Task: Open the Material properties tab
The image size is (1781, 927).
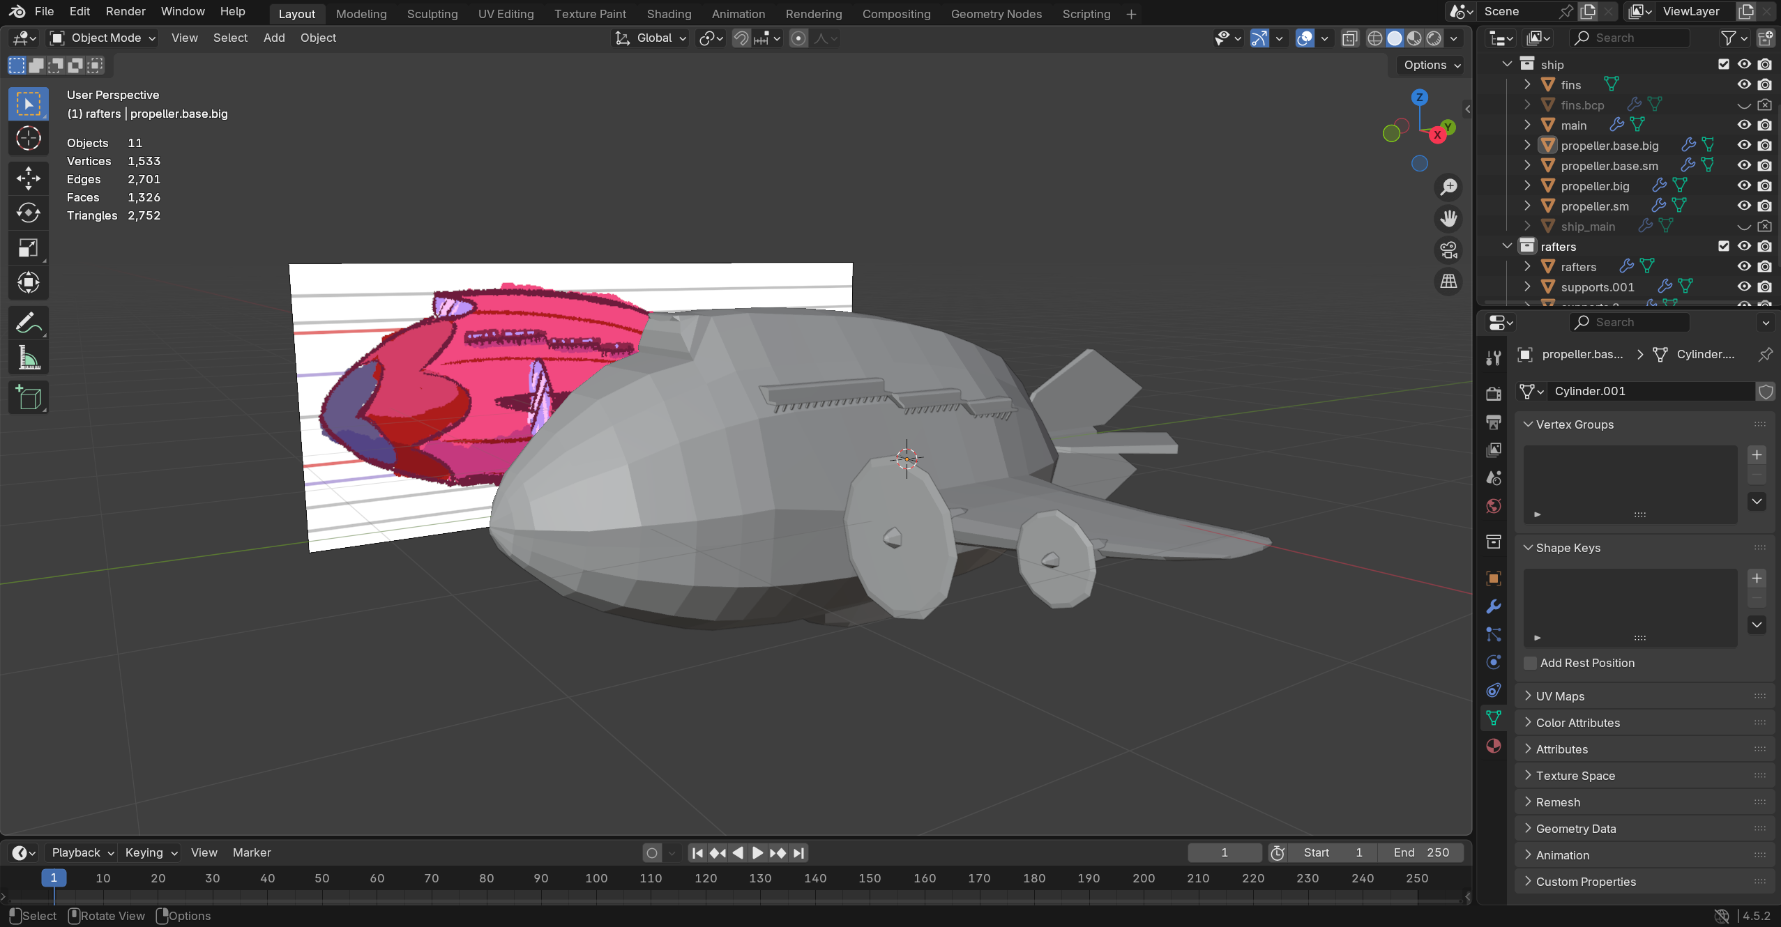Action: point(1493,746)
